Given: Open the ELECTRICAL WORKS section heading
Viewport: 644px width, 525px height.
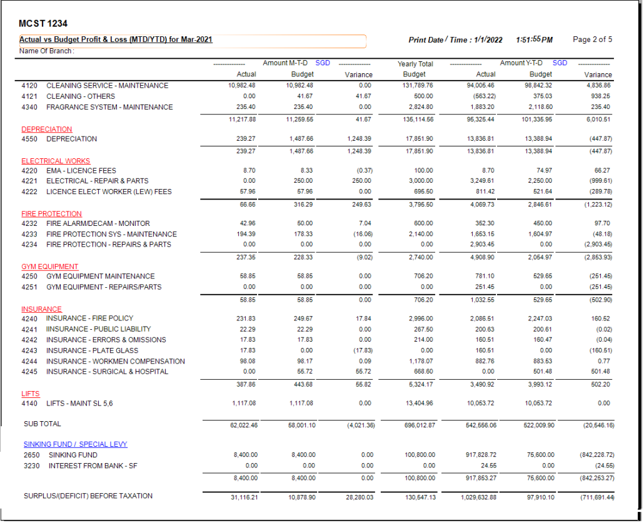Looking at the screenshot, I should 56,161.
